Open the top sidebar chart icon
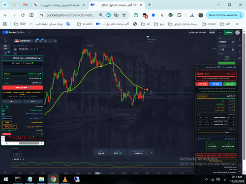246x184 pixels. [5, 39]
